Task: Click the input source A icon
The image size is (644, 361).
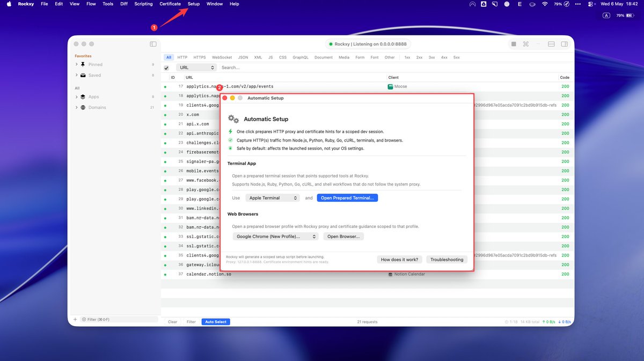Action: (x=606, y=16)
